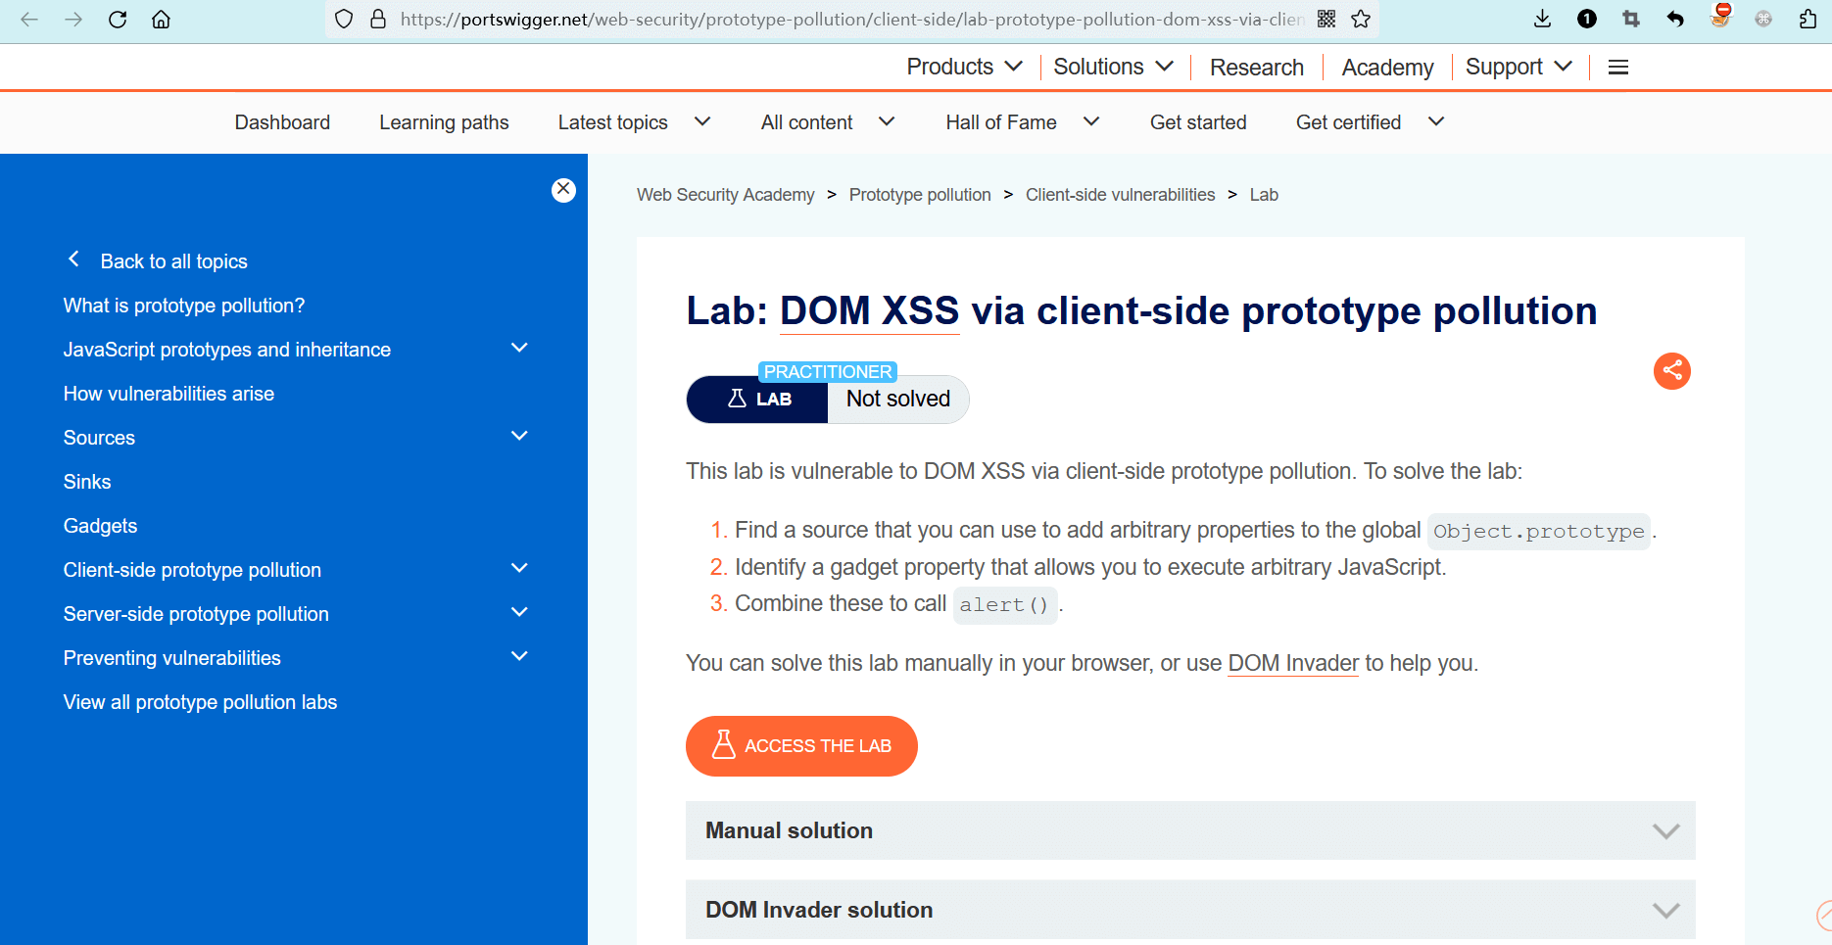Expand the Products menu
Screen dimensions: 1832x945
point(964,67)
